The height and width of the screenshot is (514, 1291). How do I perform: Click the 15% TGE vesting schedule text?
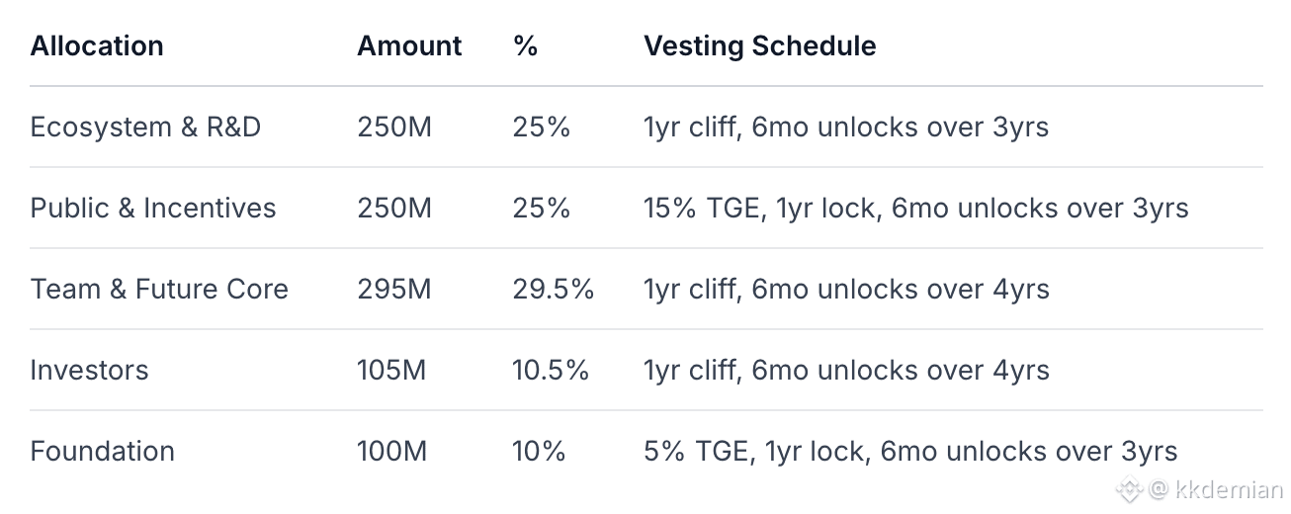[915, 209]
